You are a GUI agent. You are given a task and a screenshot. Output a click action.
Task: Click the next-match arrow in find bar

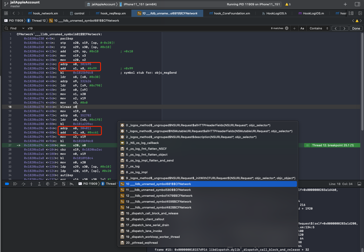pos(344,28)
